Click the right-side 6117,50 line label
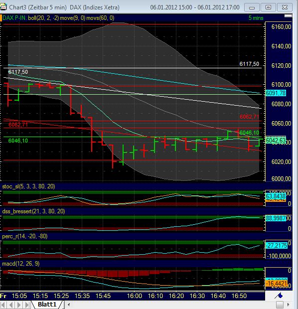298x309 pixels. (249, 64)
